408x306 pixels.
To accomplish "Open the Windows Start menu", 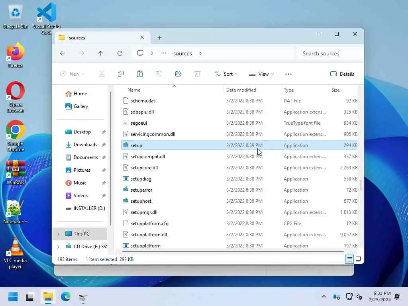I will coord(13,296).
